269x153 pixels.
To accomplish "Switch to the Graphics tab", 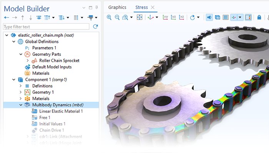I will point(117,7).
